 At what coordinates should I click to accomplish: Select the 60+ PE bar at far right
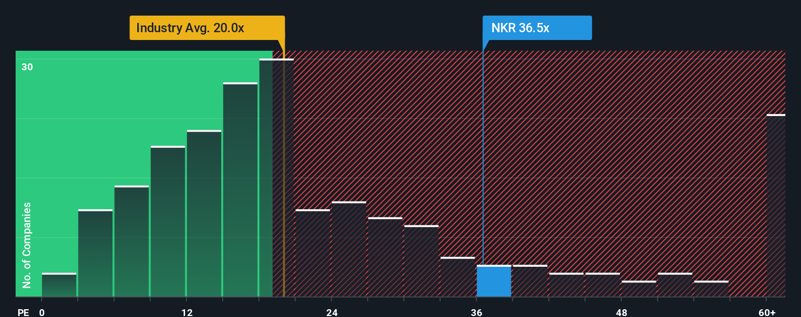pyautogui.click(x=776, y=205)
